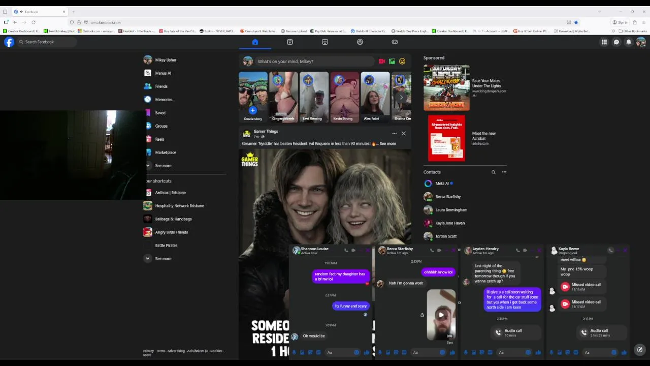Show next stories with arrow
This screenshot has width=650, height=366.
(401, 97)
